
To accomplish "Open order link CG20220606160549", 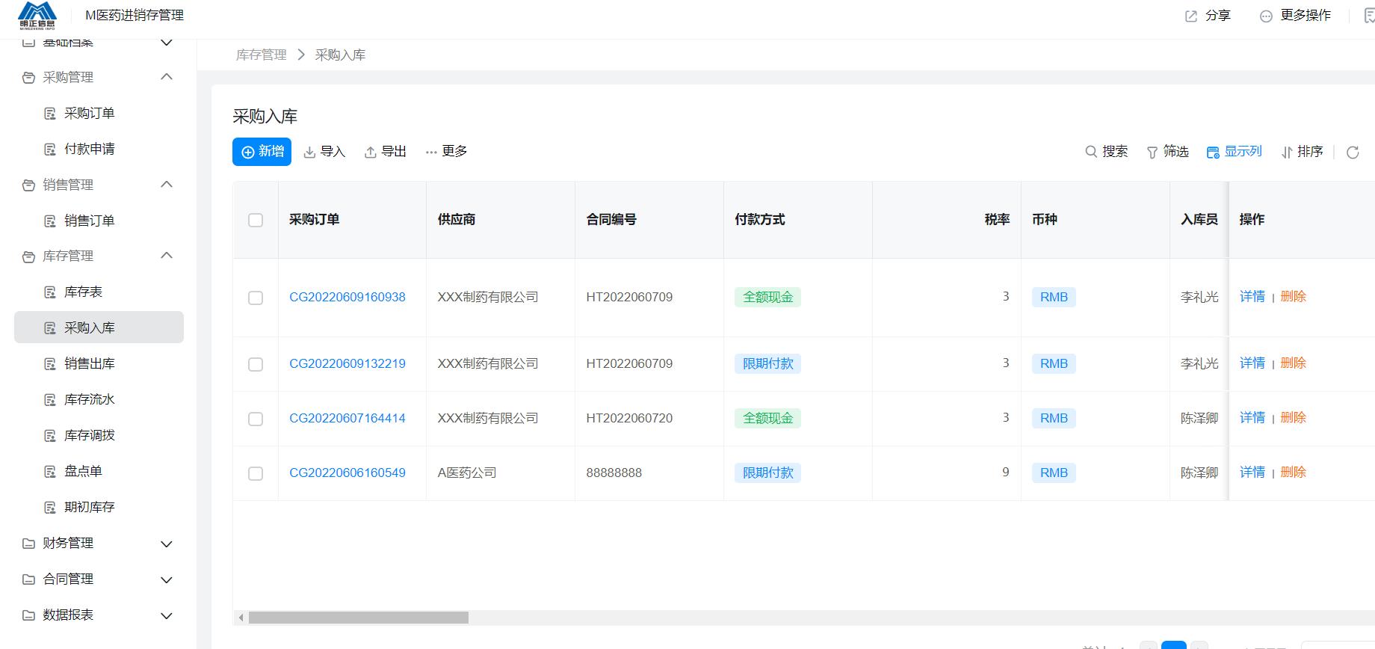I will tap(347, 473).
